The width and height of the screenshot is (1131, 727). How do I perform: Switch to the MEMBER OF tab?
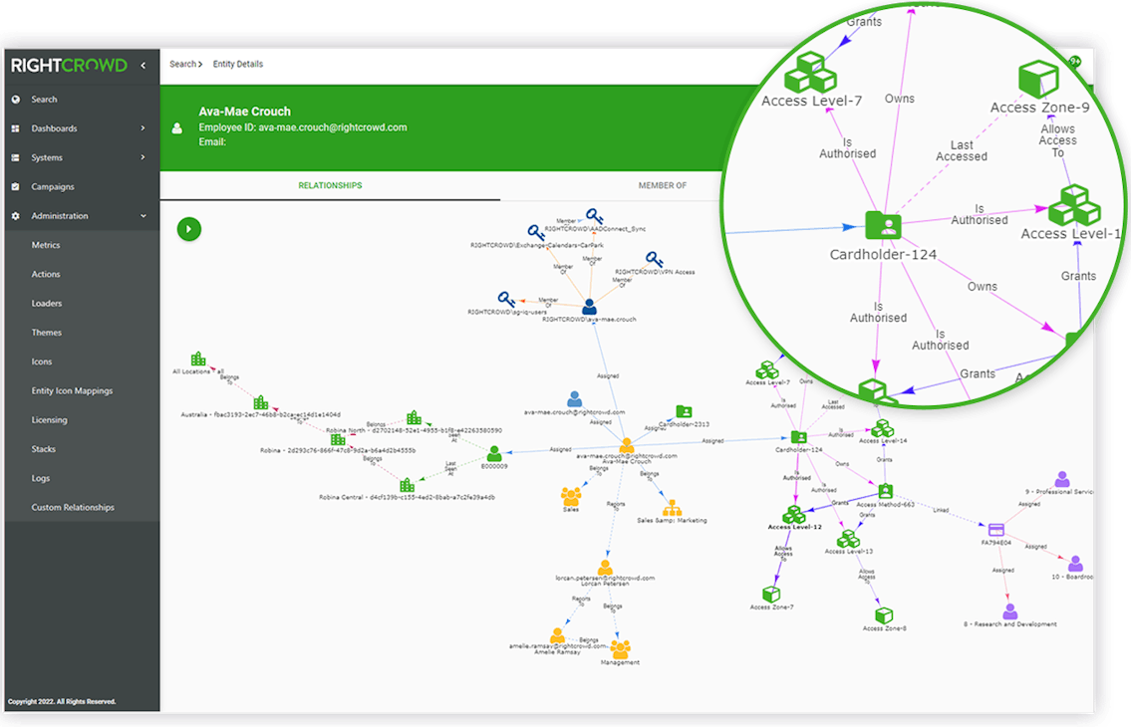[662, 185]
